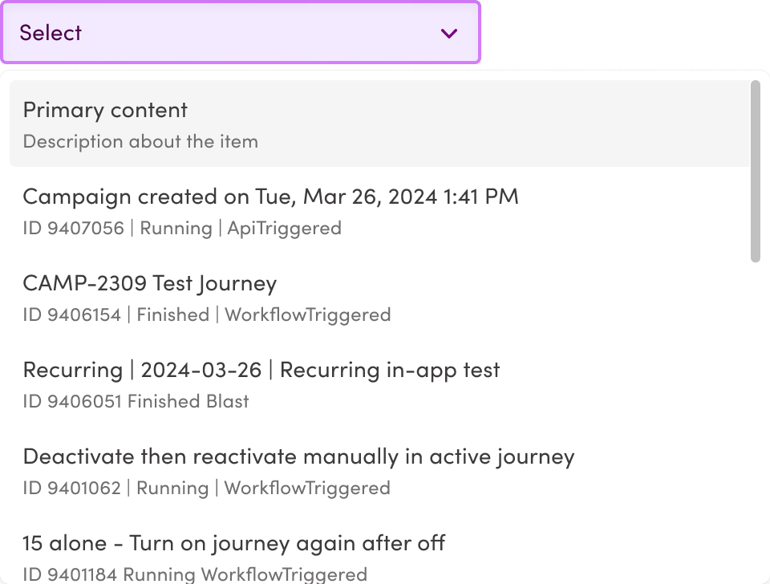Click the ID 9406051 Finished Blast line
The image size is (770, 584).
(135, 401)
